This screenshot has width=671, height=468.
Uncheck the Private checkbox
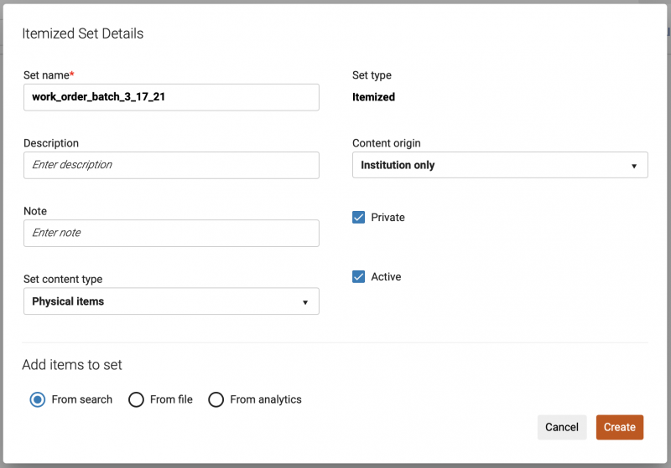(x=359, y=218)
